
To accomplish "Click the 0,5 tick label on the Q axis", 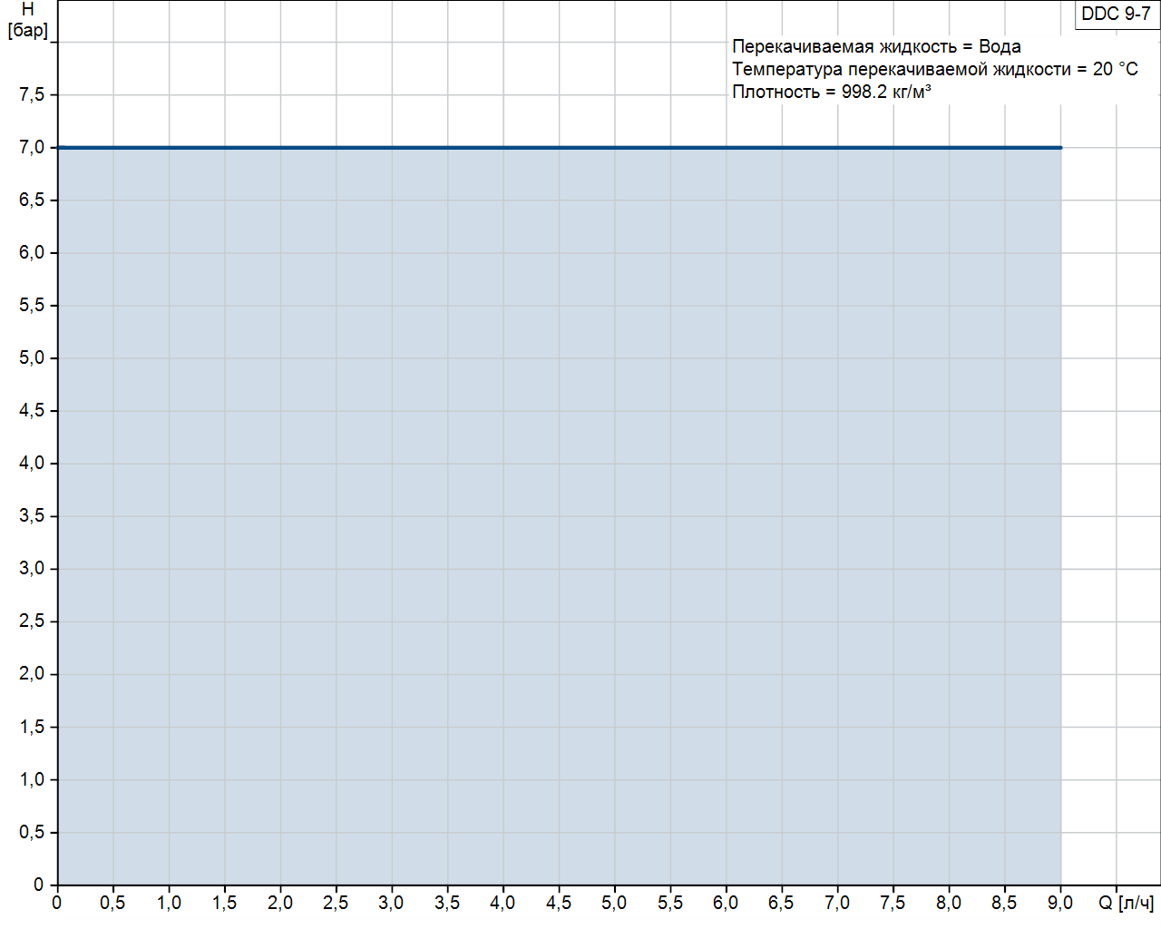I will (x=112, y=903).
